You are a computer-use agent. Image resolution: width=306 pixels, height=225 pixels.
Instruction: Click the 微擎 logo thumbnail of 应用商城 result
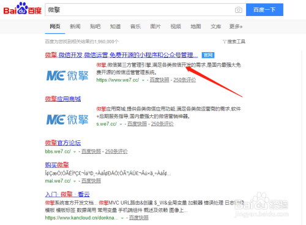point(67,120)
